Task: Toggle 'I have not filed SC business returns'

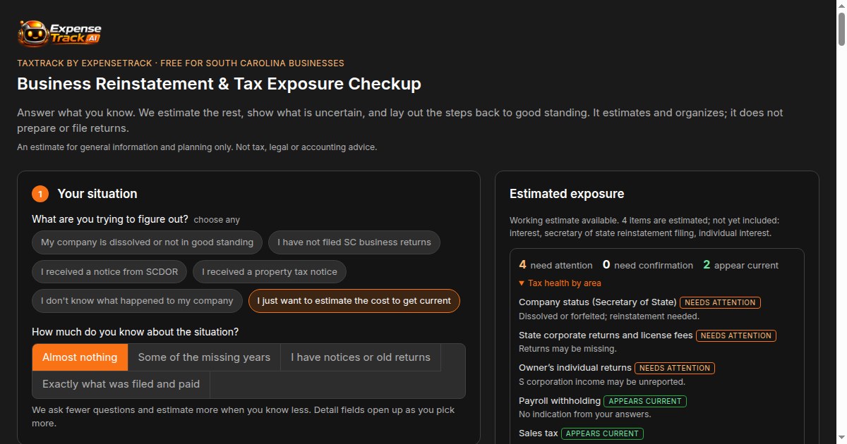Action: click(x=354, y=242)
